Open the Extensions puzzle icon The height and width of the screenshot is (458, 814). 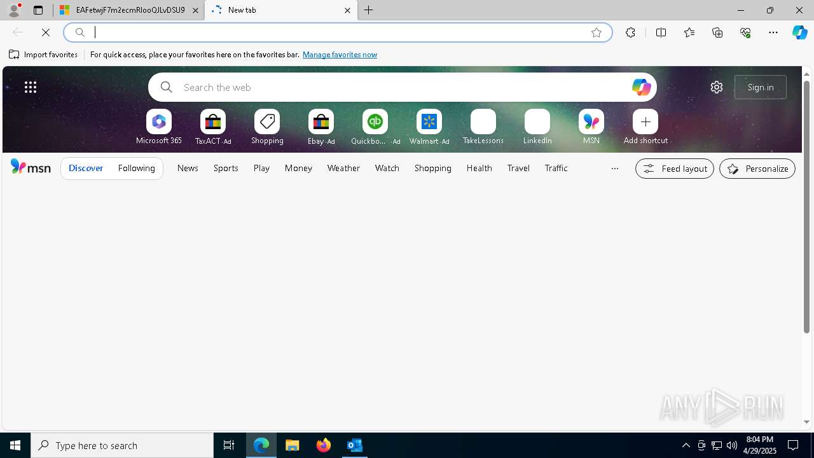point(630,32)
